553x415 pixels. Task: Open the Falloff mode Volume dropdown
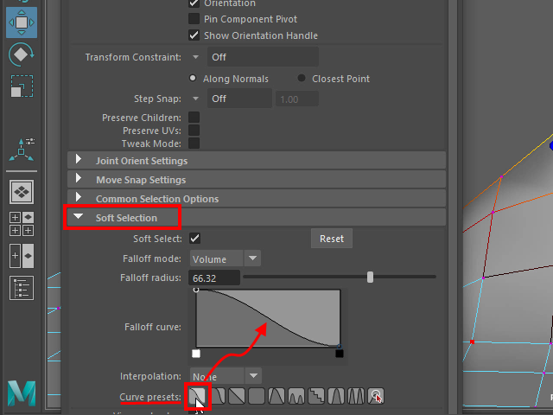[225, 259]
